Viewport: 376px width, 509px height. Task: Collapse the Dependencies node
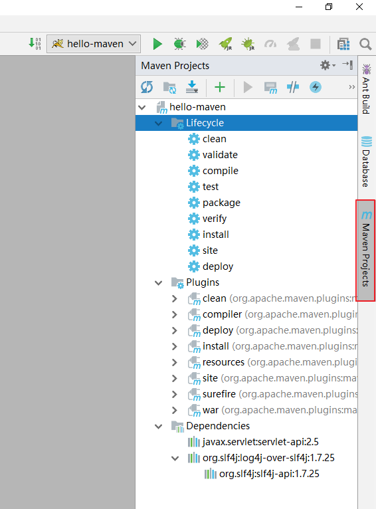tap(158, 426)
